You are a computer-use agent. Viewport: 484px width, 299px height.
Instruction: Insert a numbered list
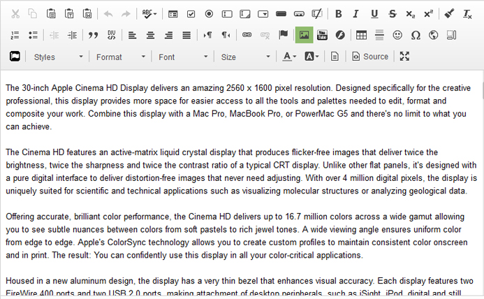pyautogui.click(x=15, y=35)
